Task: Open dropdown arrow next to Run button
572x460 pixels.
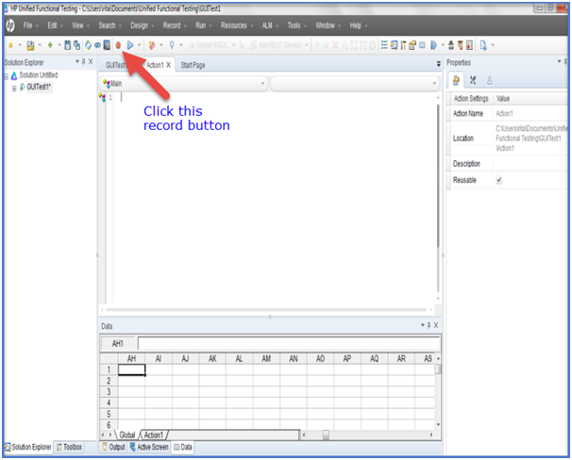Action: click(x=139, y=45)
